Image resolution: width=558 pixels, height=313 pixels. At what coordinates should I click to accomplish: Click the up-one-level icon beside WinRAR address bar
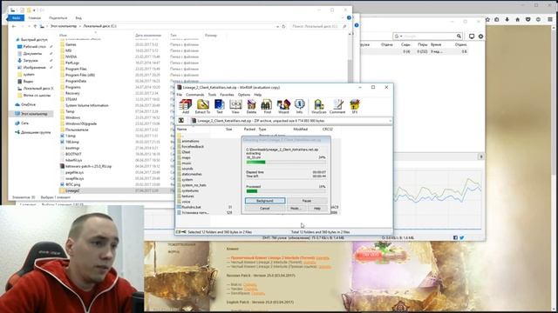pyautogui.click(x=181, y=121)
